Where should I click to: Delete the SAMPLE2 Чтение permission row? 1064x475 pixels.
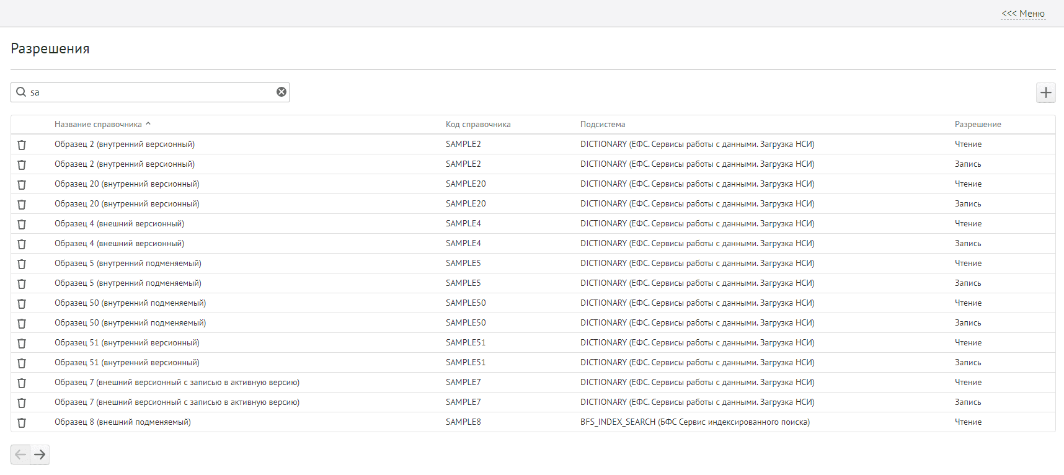tap(22, 144)
